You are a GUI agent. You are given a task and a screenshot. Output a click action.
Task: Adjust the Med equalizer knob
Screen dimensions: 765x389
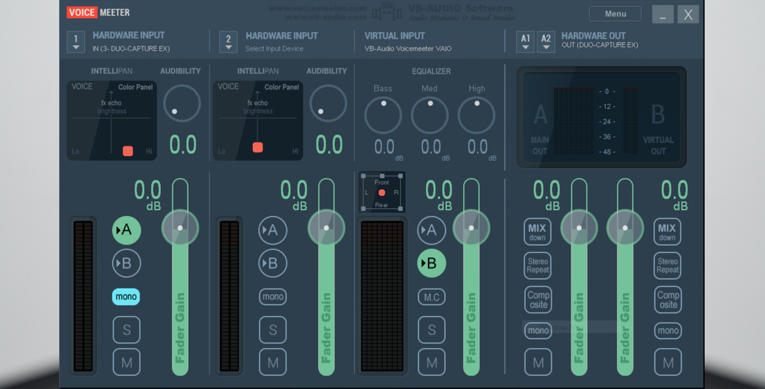[430, 115]
